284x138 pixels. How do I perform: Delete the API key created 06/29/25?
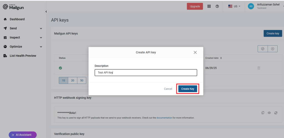coord(259,68)
